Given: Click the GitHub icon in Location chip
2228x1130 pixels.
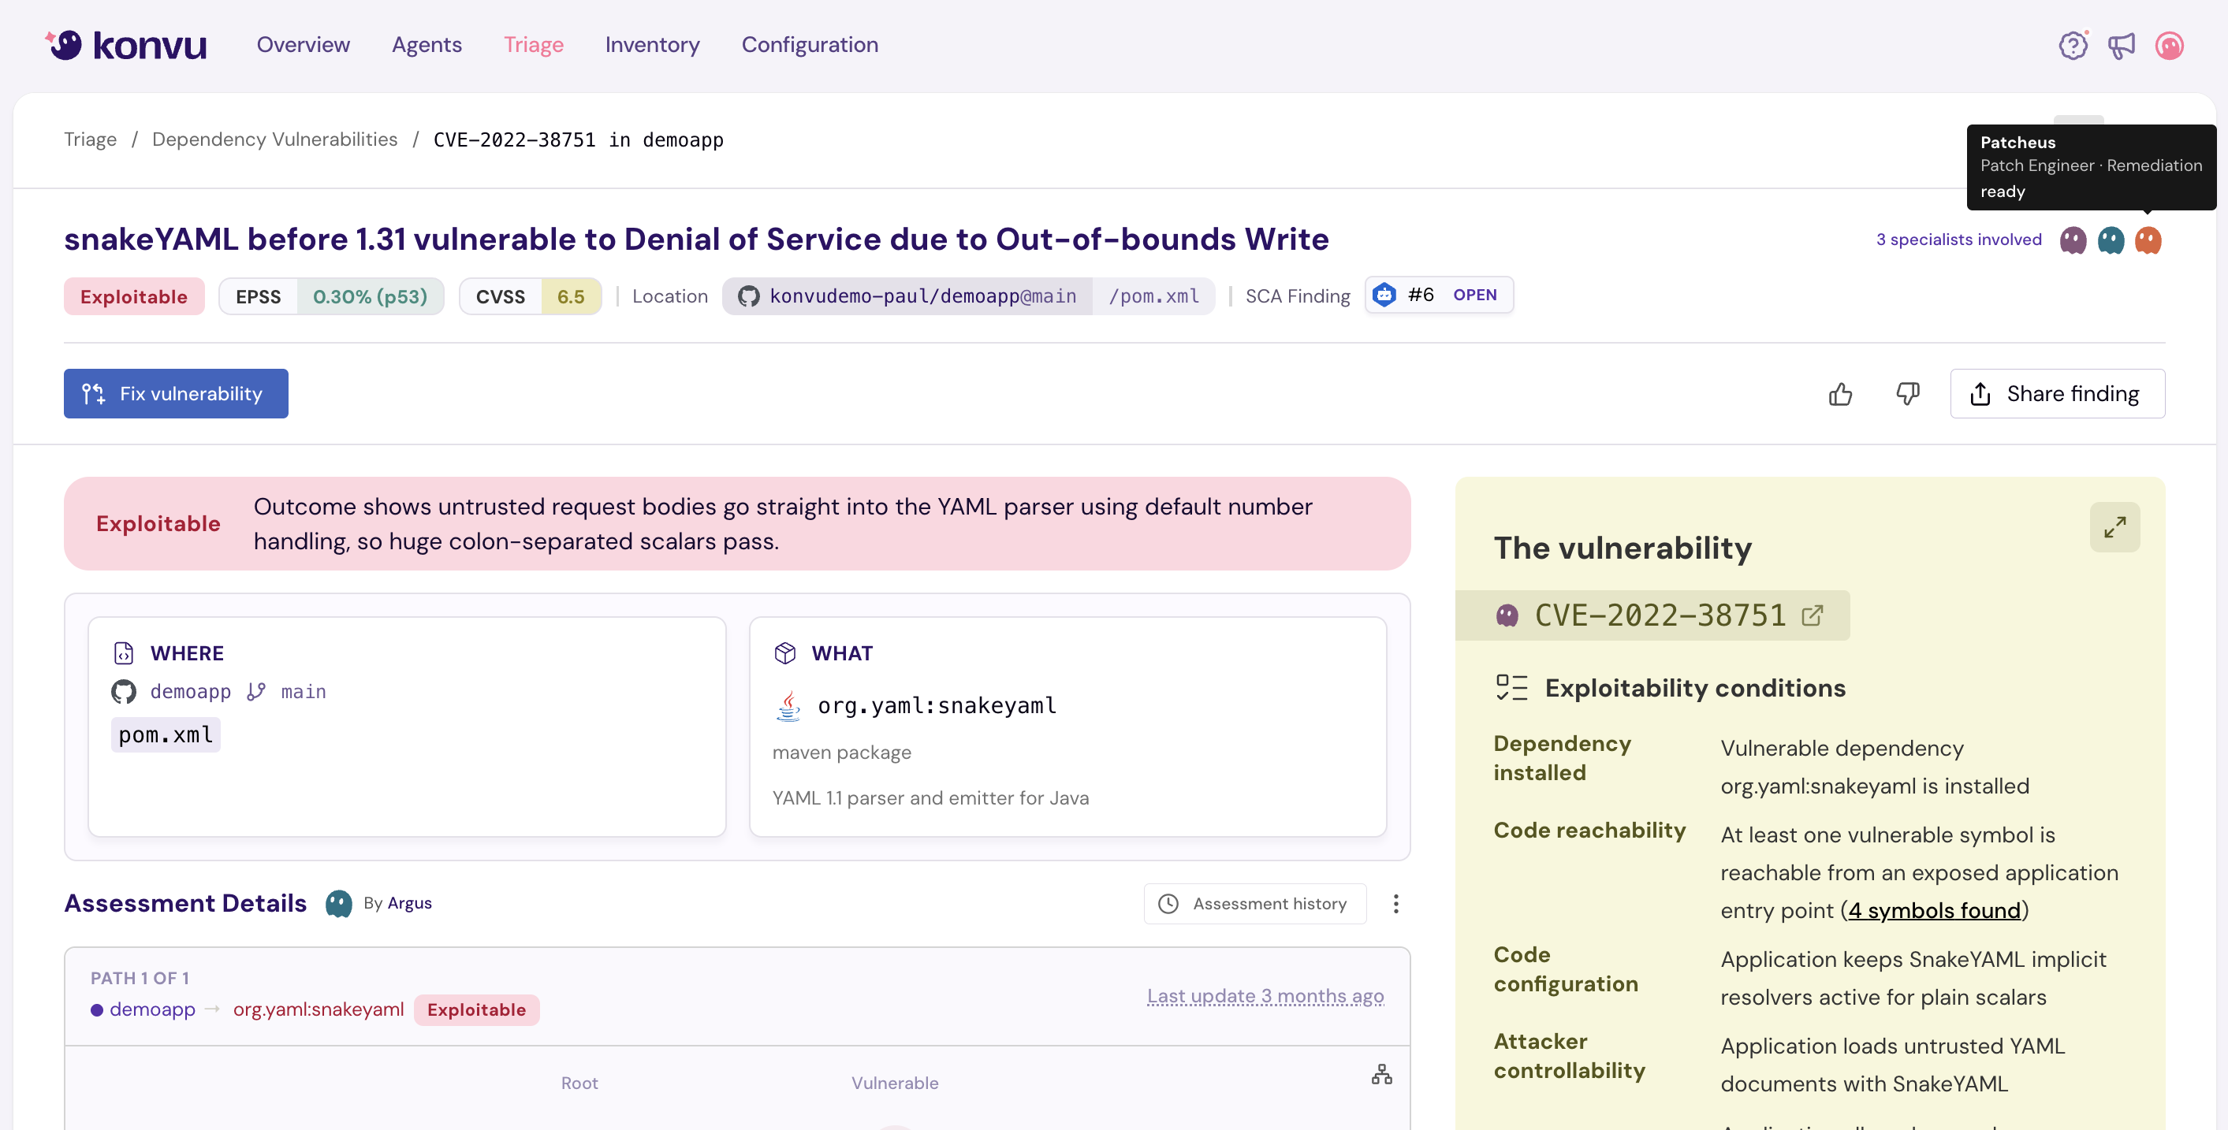Looking at the screenshot, I should click(748, 296).
